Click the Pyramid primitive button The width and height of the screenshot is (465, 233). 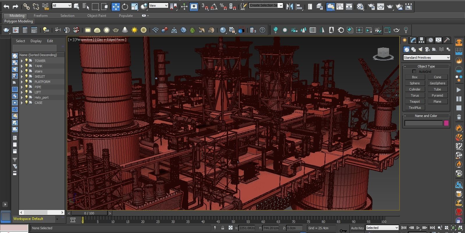[x=437, y=95]
